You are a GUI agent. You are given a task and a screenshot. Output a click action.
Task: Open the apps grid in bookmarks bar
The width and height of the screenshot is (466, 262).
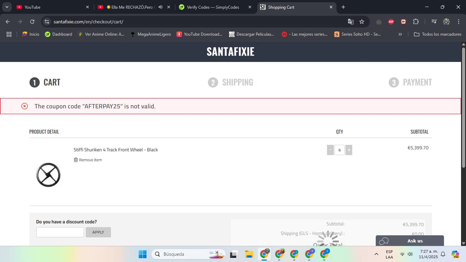(x=9, y=34)
